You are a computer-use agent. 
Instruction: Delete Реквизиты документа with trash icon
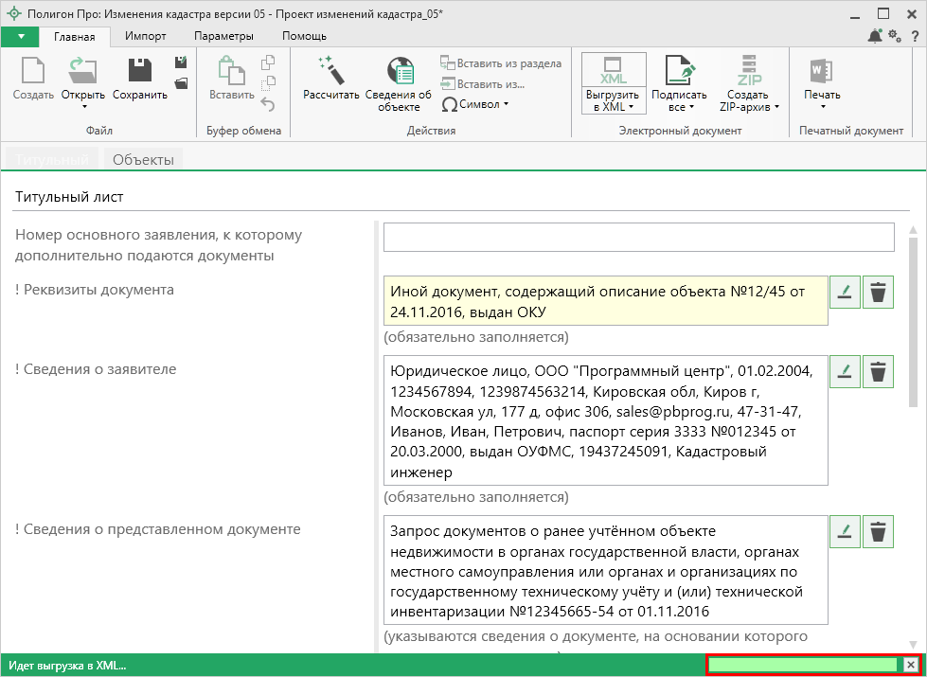pyautogui.click(x=880, y=293)
